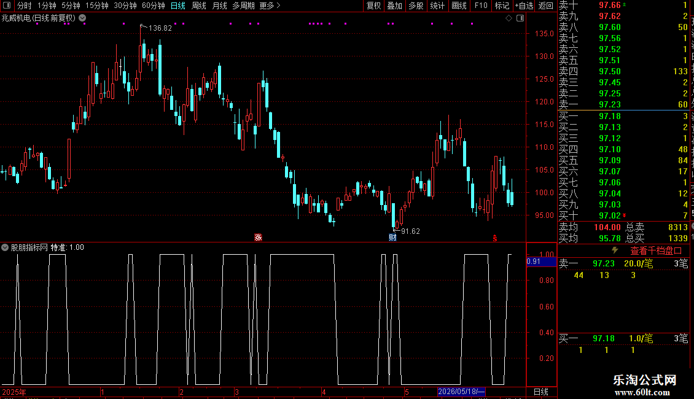This screenshot has width=694, height=399.
Task: Click the 多股 multi-stock button
Action: point(416,6)
